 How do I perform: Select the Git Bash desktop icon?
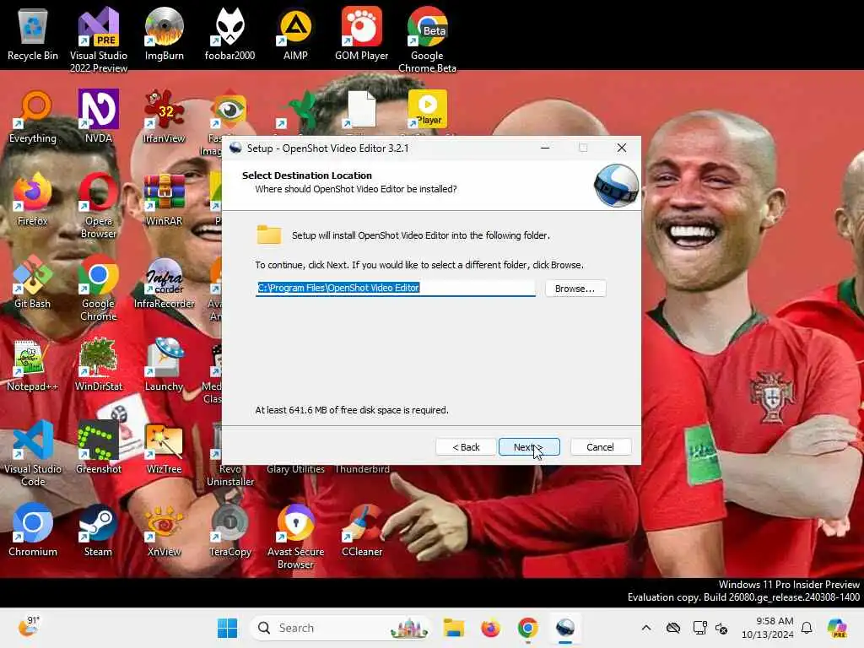[33, 282]
